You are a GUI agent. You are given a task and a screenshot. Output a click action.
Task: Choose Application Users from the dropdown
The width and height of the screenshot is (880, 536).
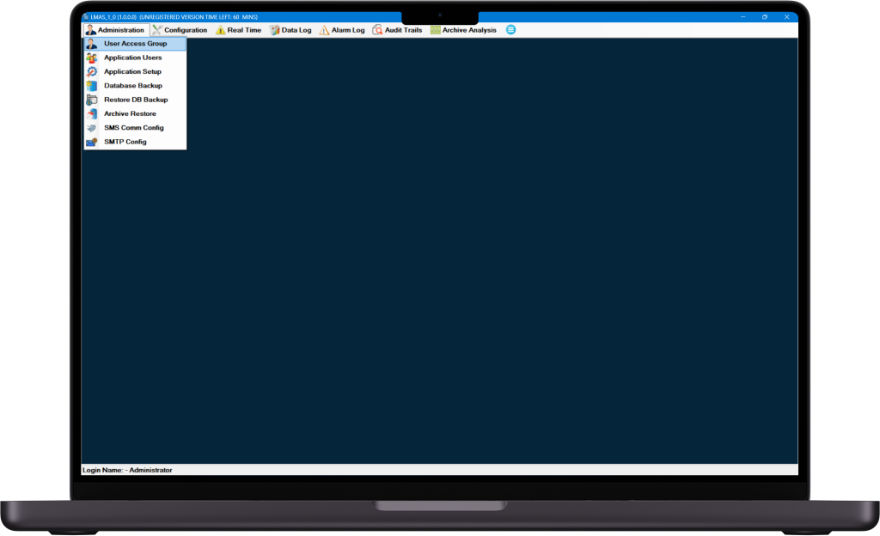135,58
